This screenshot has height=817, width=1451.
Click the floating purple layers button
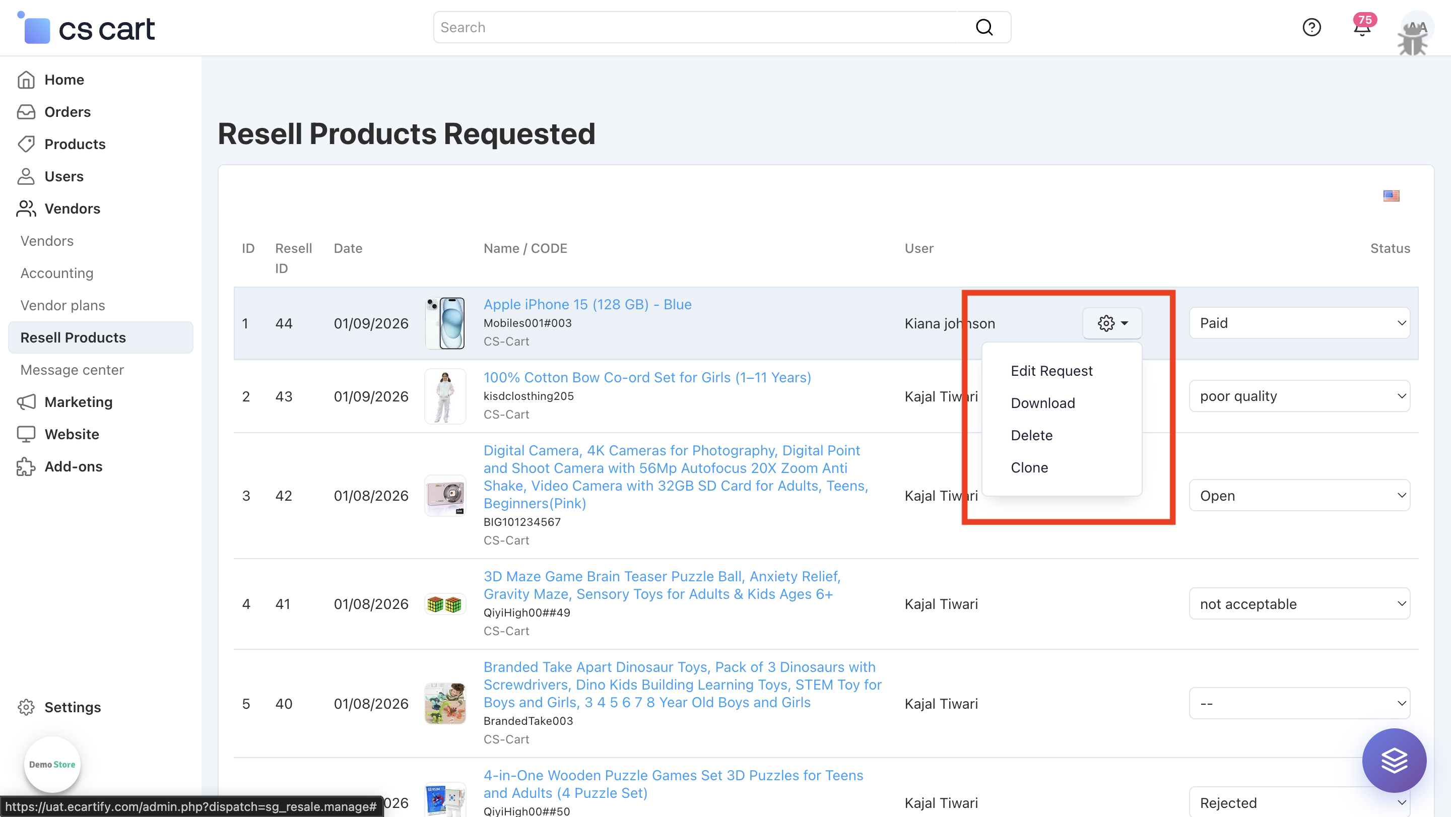pos(1394,760)
